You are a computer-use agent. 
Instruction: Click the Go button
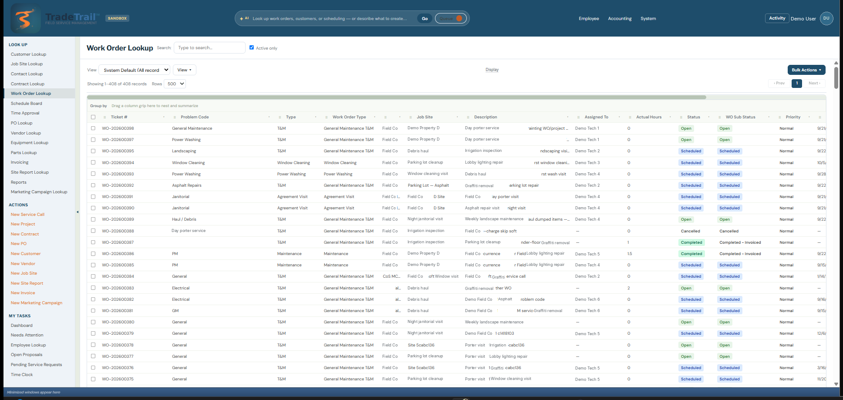[x=425, y=18]
